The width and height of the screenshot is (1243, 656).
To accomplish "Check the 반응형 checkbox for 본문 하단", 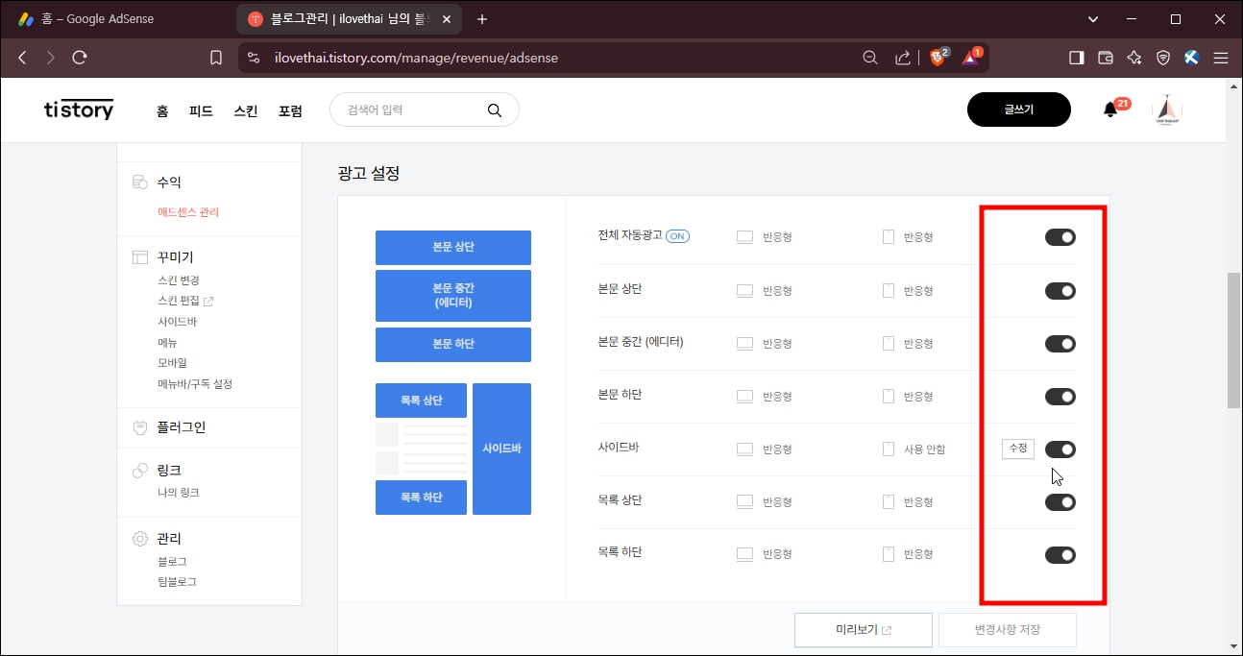I will click(x=744, y=396).
